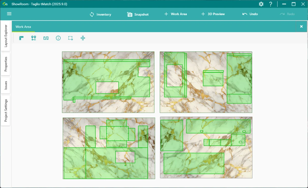Open the Issues side panel
The height and width of the screenshot is (188, 308).
coord(6,86)
